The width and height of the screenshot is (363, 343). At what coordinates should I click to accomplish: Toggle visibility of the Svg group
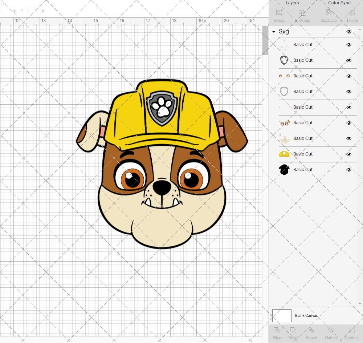(x=348, y=32)
